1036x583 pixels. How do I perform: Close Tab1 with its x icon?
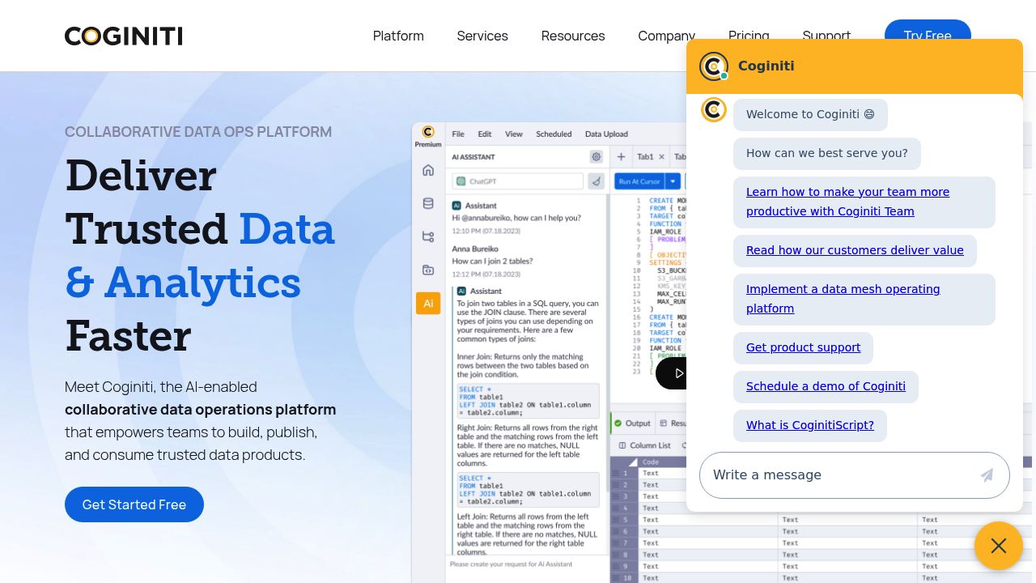[x=661, y=157]
